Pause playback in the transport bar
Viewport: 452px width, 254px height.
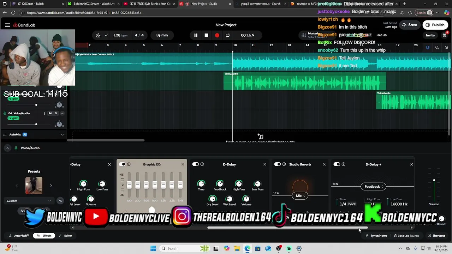pyautogui.click(x=196, y=35)
